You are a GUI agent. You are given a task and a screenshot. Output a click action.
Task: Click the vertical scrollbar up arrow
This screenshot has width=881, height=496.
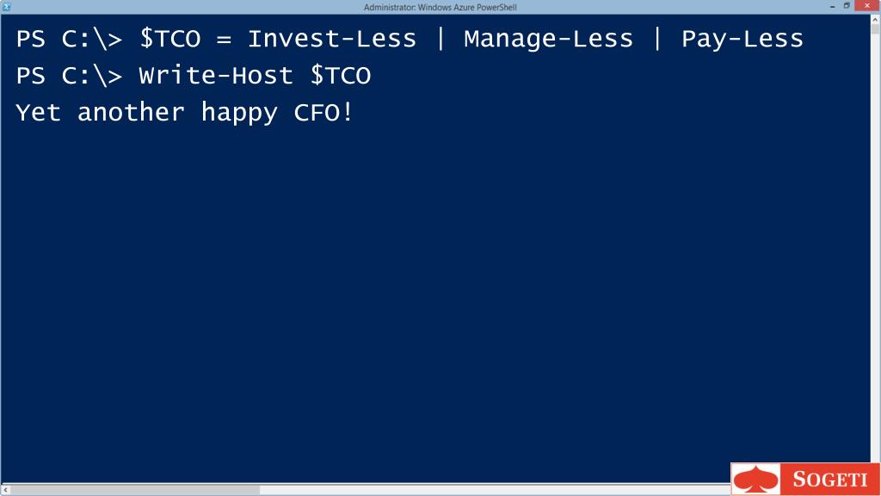tap(875, 19)
